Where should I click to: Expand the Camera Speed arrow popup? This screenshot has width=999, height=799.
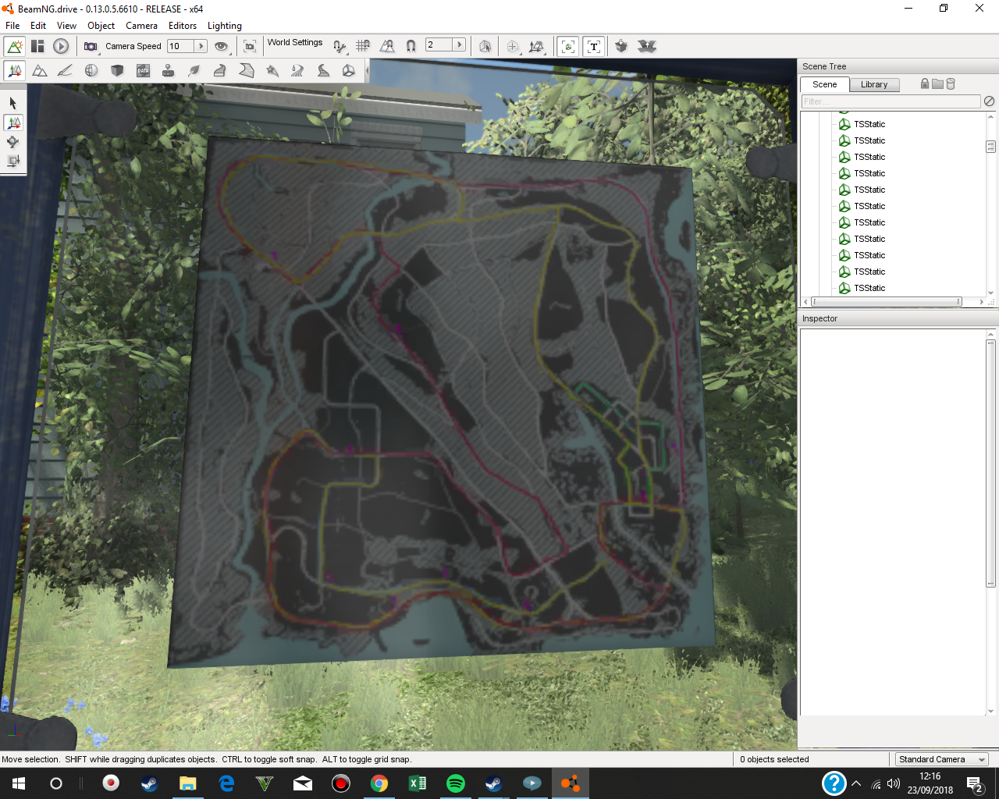[x=201, y=46]
